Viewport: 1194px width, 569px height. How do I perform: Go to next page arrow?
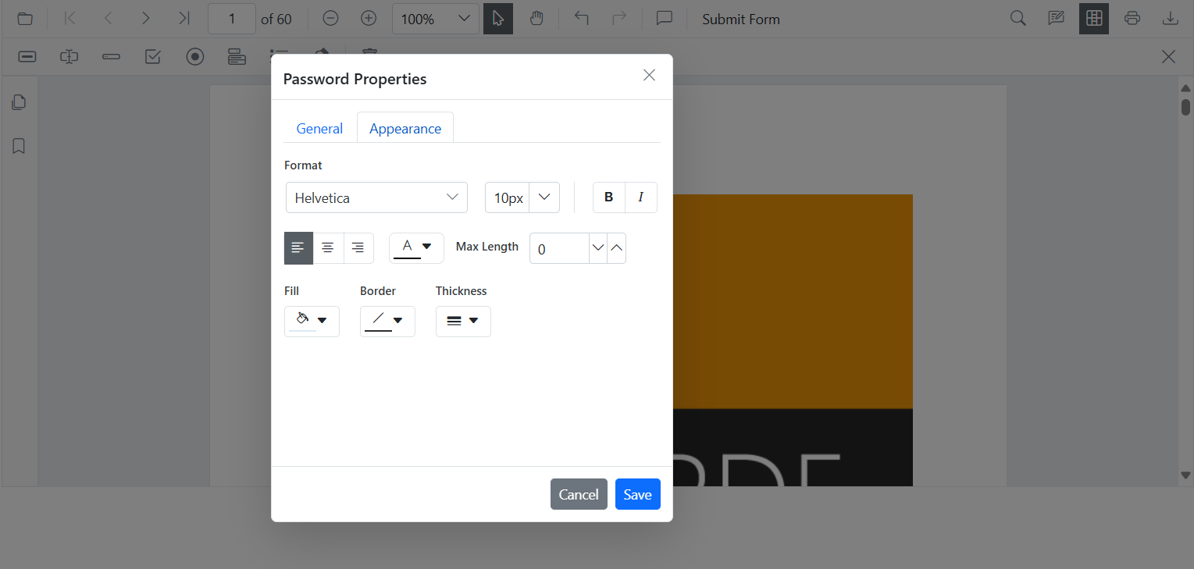tap(146, 19)
